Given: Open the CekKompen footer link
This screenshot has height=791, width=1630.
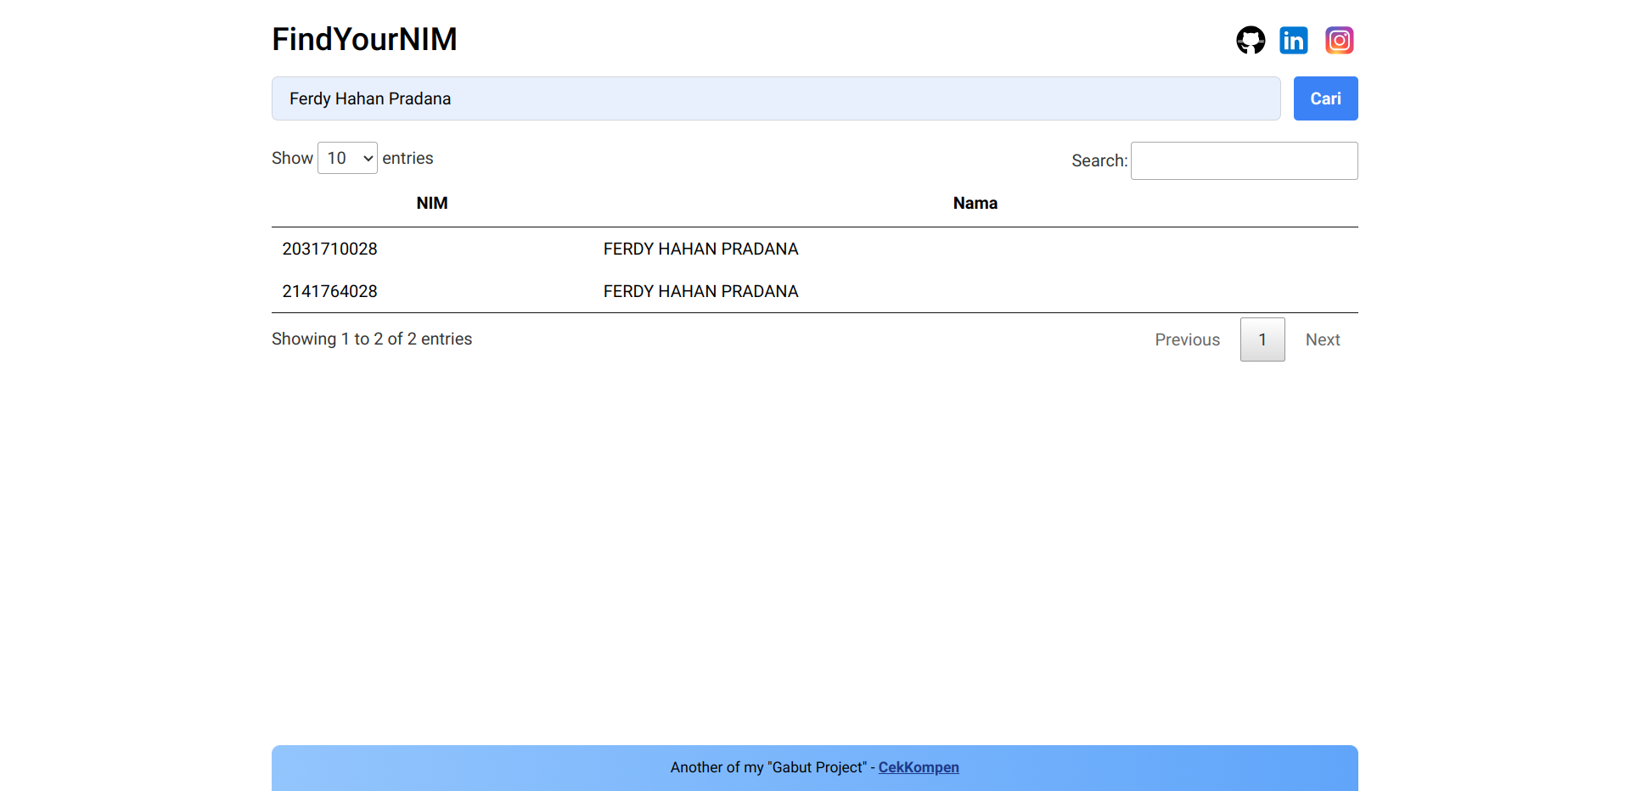Looking at the screenshot, I should 918,767.
